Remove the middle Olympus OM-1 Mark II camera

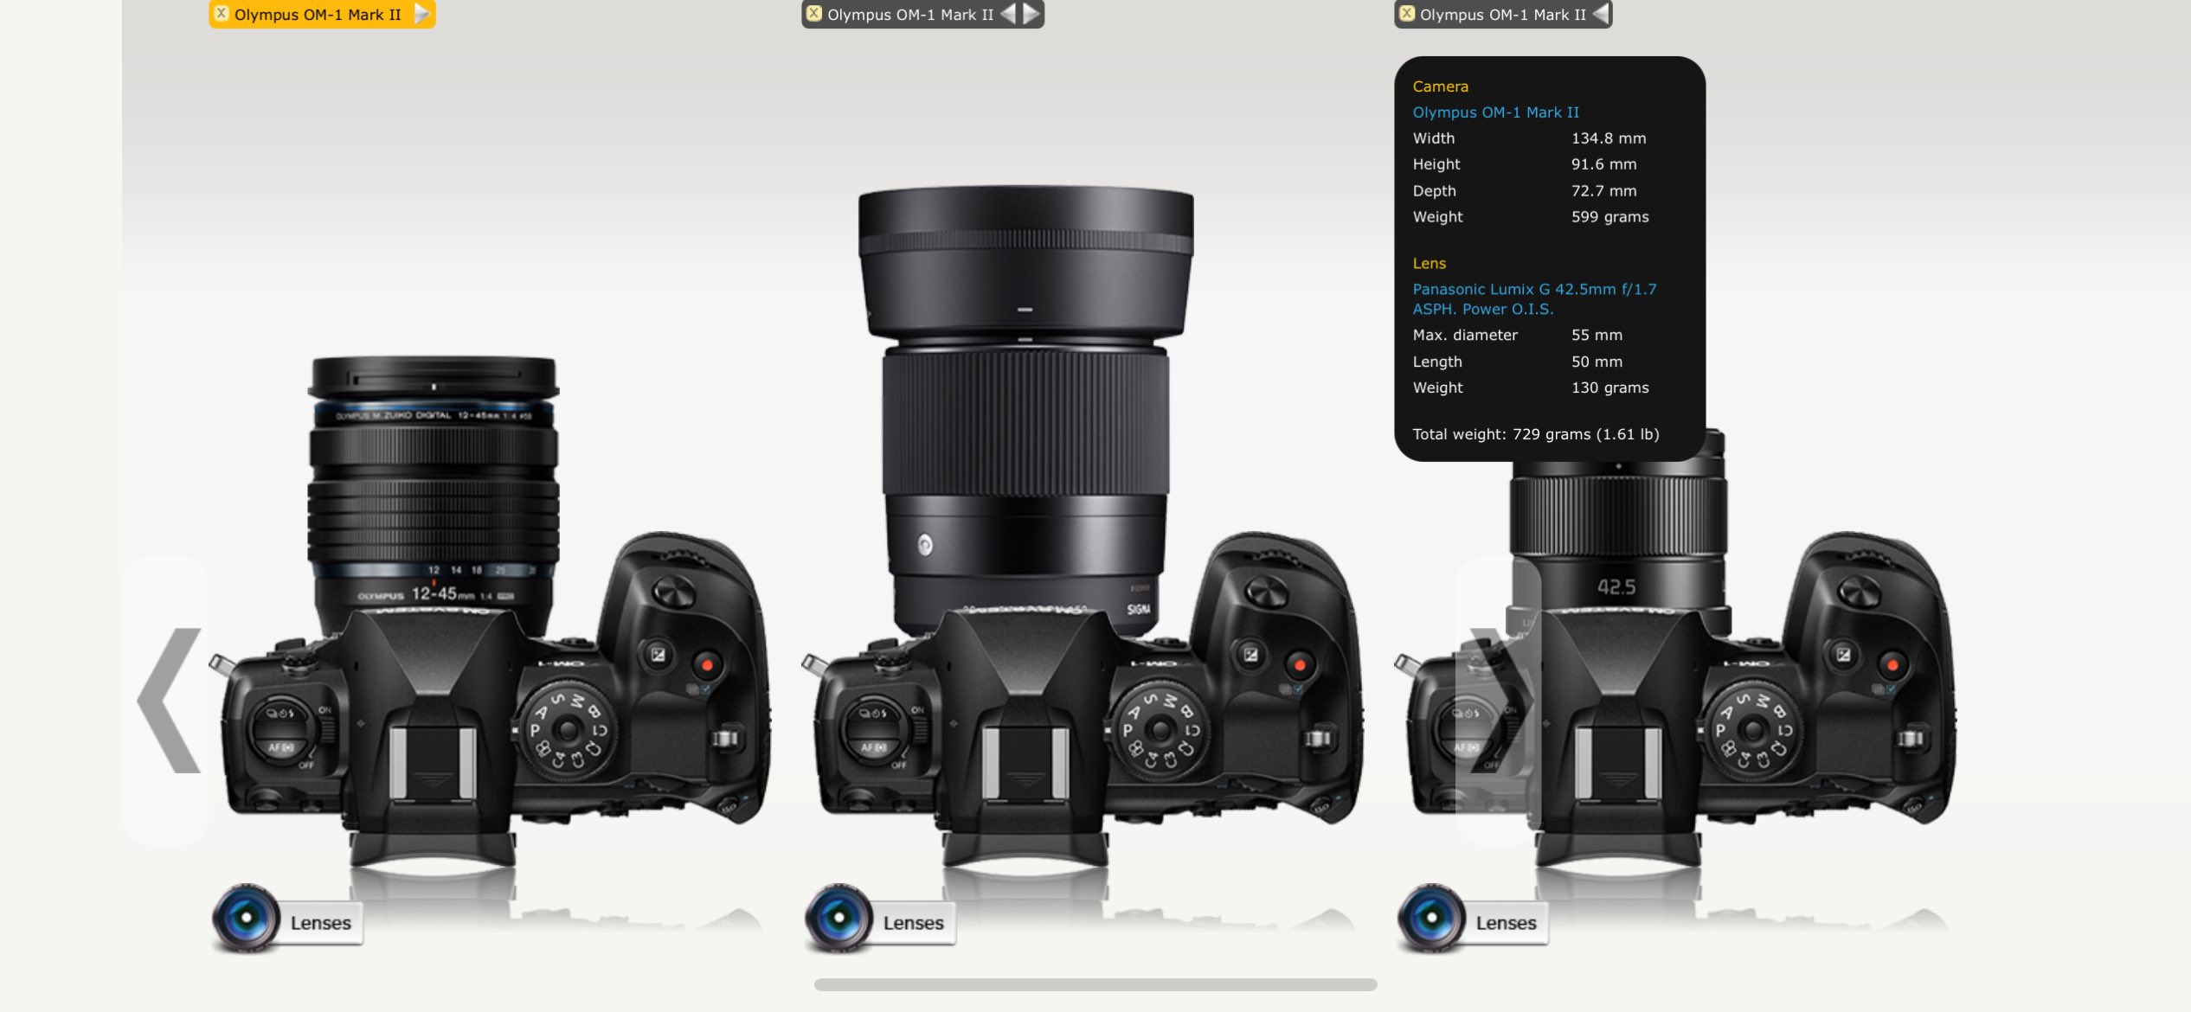813,14
